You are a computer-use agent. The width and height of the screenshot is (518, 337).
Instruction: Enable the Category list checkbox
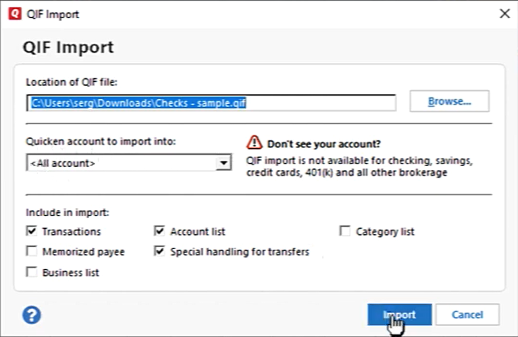(x=345, y=230)
